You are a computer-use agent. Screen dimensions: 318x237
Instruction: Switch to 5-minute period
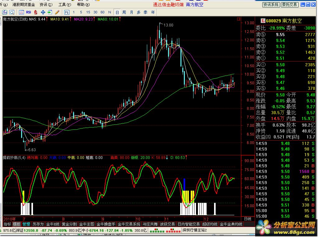coord(81,12)
